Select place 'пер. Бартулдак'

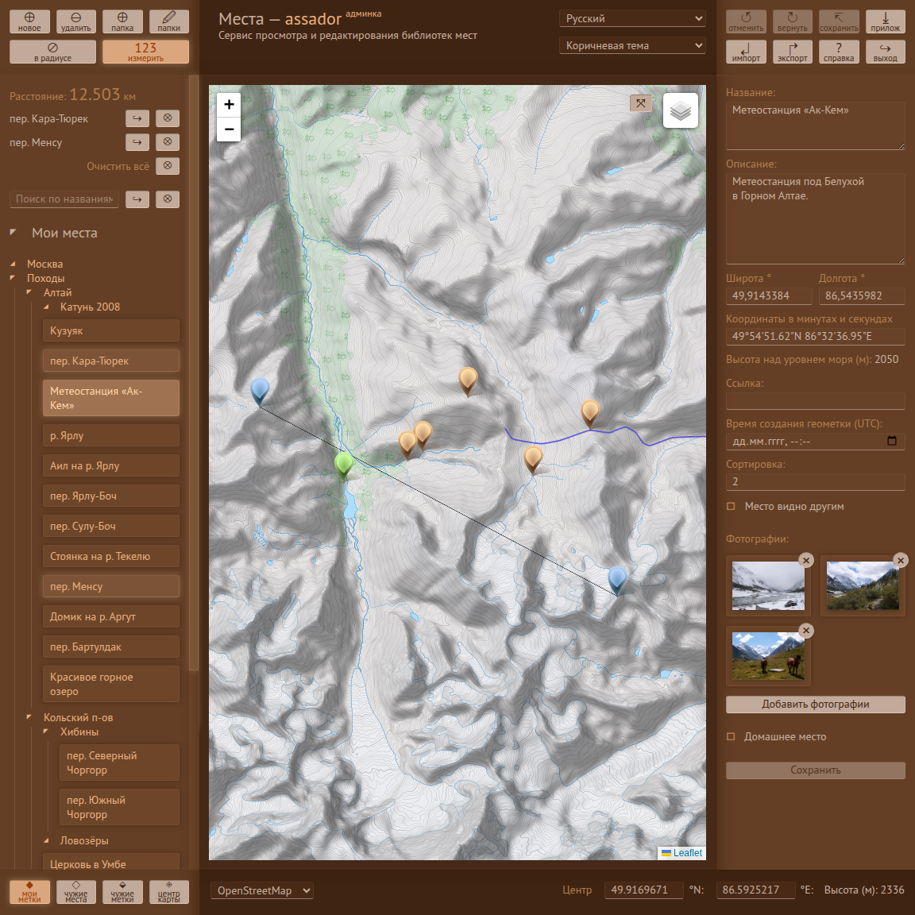pyautogui.click(x=111, y=647)
